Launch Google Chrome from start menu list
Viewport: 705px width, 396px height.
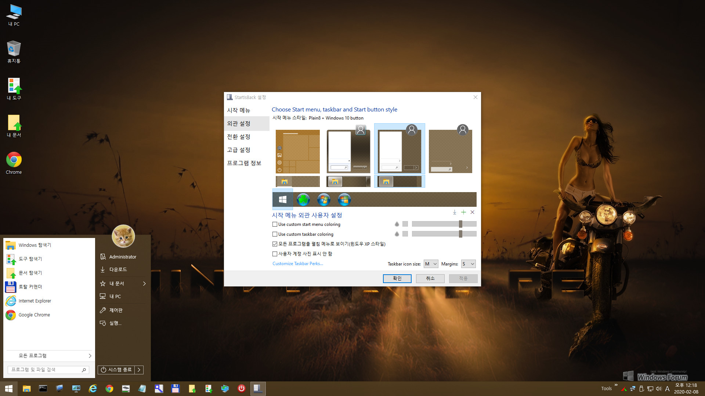click(x=49, y=315)
